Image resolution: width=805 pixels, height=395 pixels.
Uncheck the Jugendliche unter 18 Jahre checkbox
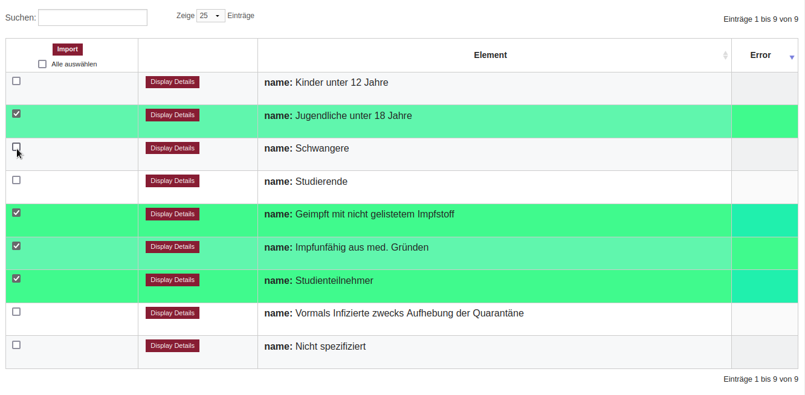pyautogui.click(x=16, y=114)
